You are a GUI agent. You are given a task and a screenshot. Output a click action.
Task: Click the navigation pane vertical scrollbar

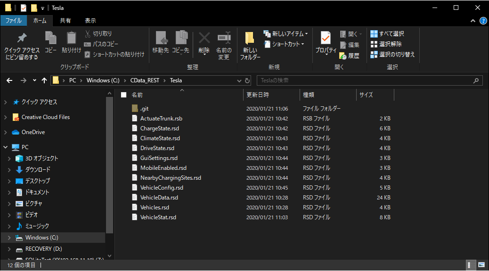point(109,165)
